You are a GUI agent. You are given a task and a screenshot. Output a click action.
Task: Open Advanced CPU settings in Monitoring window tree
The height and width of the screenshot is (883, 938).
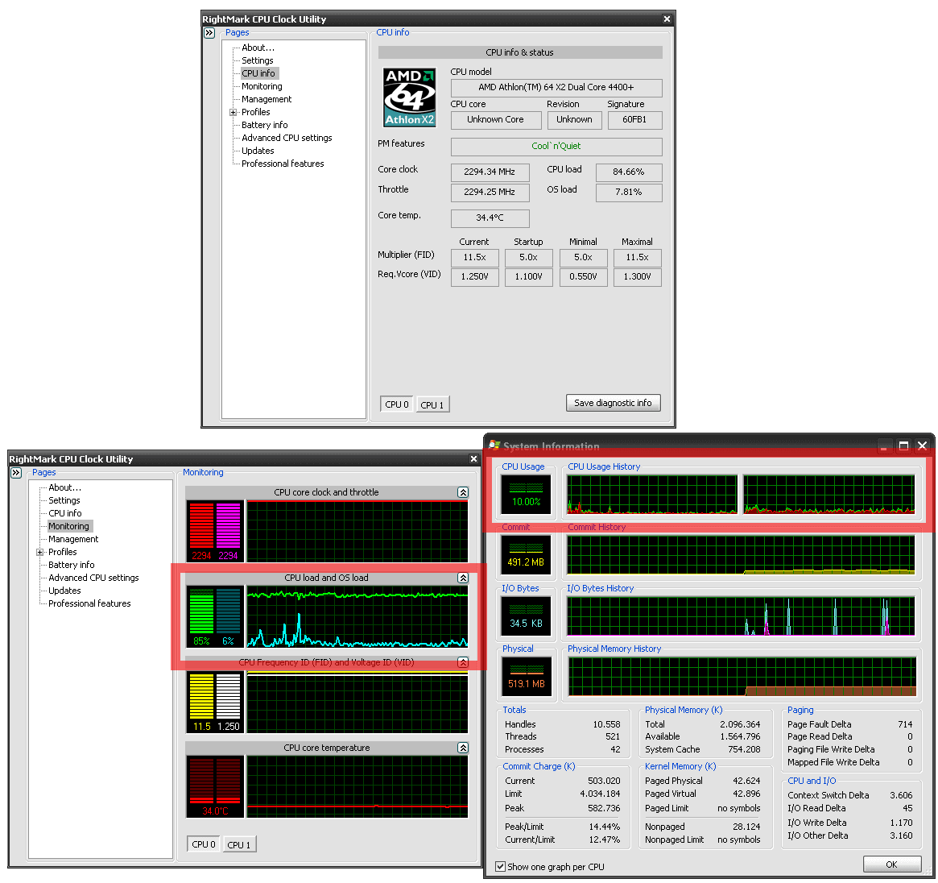coord(93,578)
